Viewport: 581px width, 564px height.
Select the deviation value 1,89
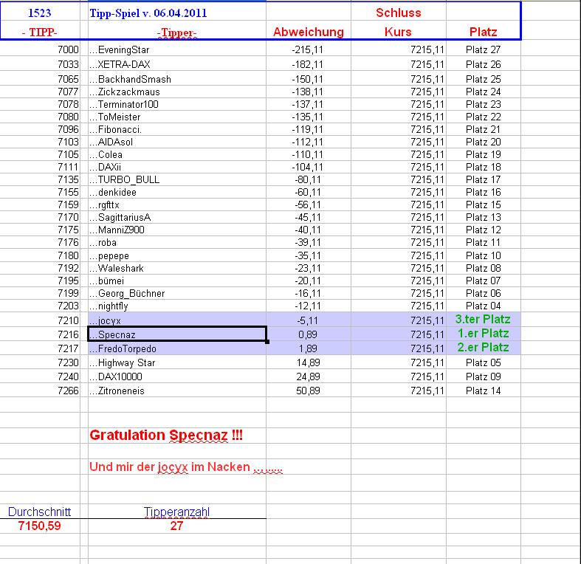point(309,348)
